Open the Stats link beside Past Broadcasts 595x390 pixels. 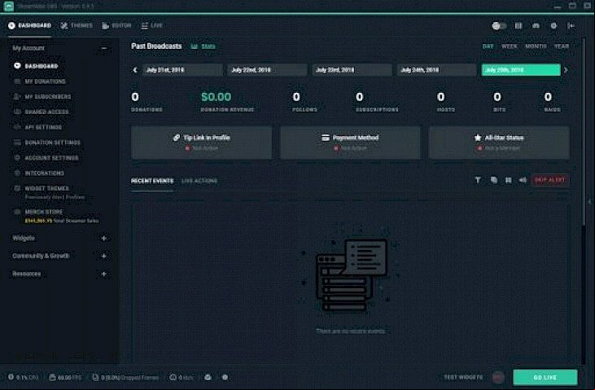[203, 46]
